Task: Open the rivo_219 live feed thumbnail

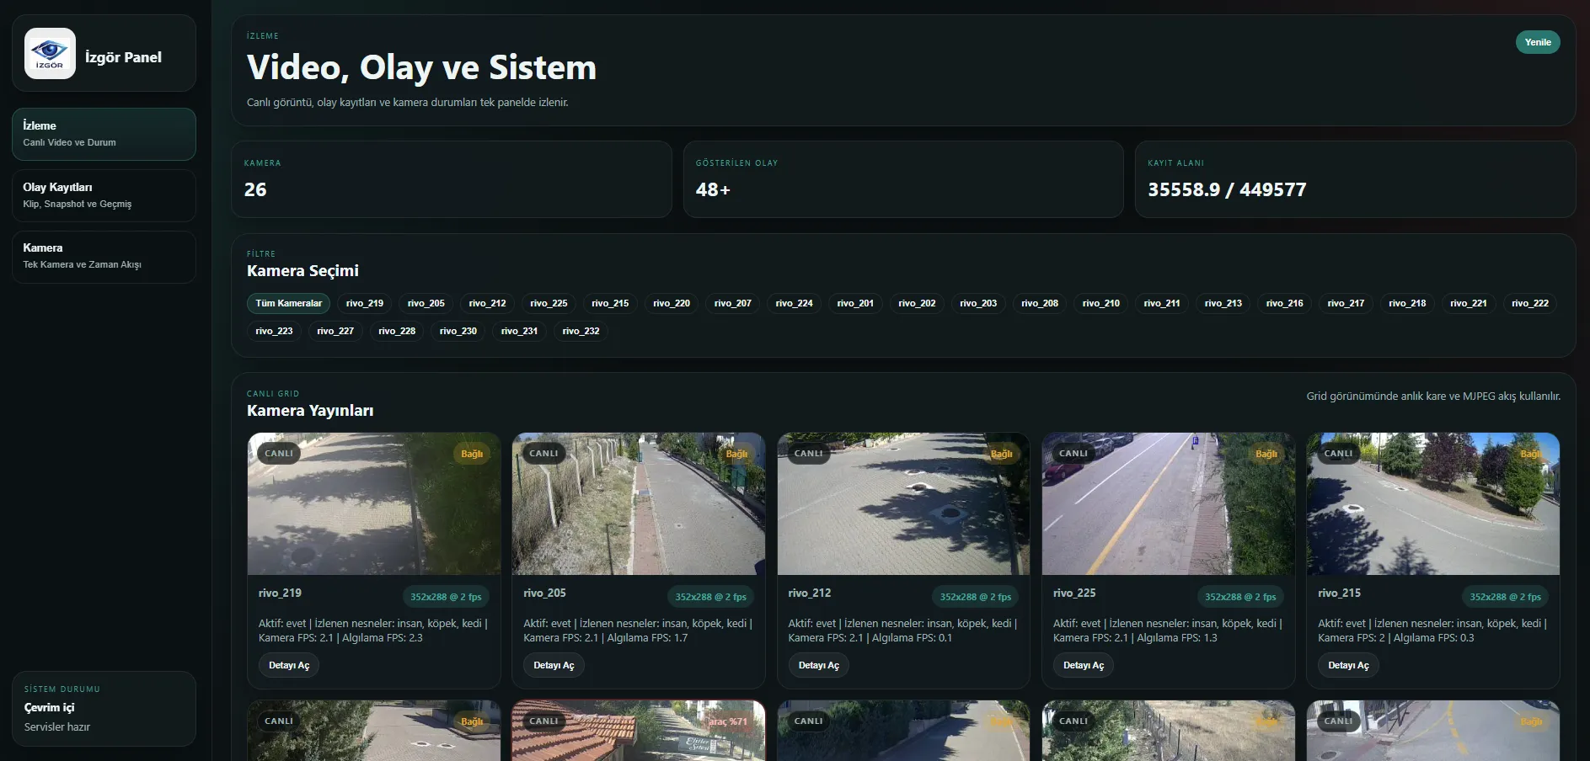Action: [x=374, y=503]
